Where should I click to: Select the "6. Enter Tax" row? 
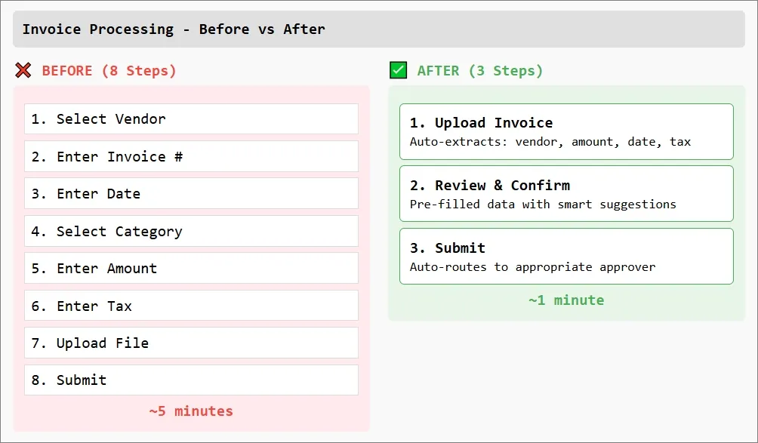[x=191, y=306]
